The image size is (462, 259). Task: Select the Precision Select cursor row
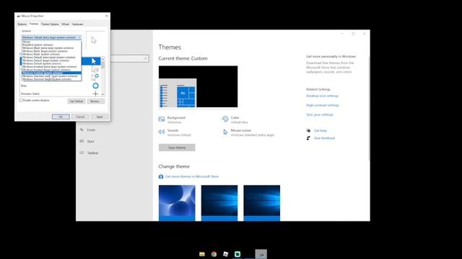point(61,94)
